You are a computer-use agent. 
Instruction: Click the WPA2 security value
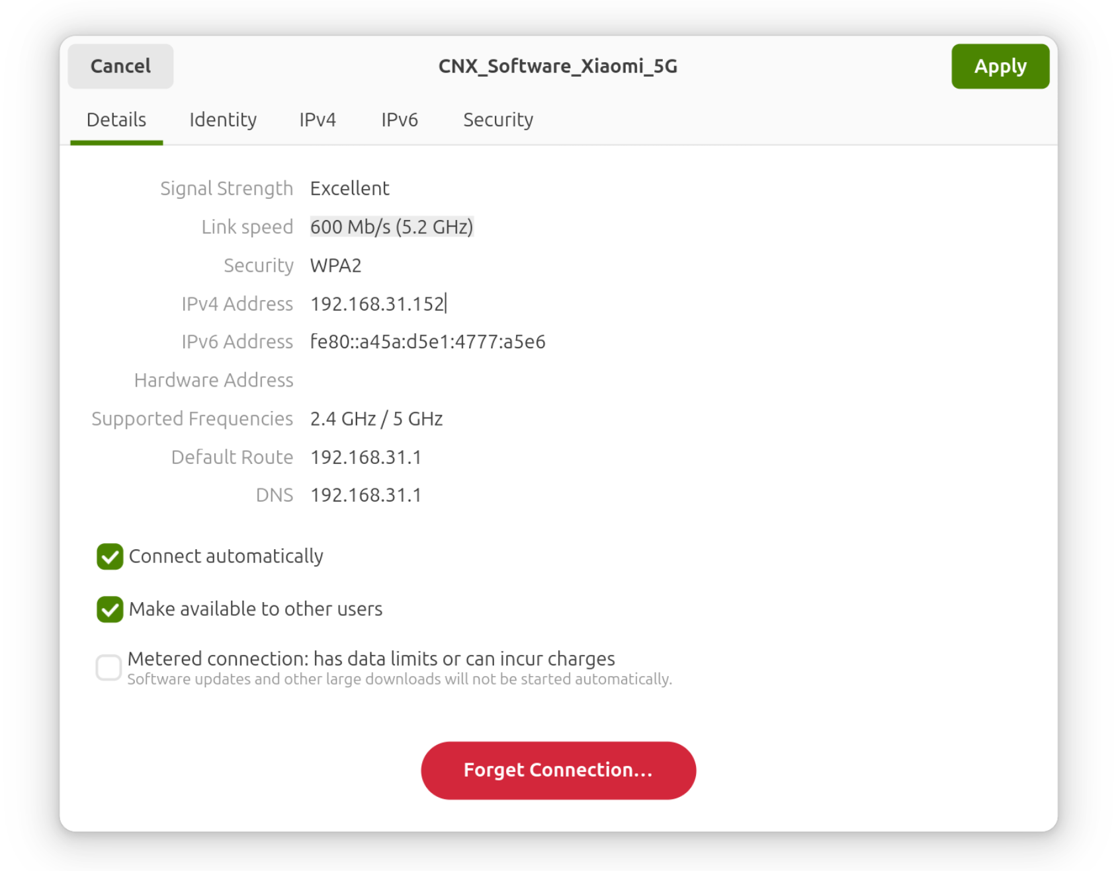[335, 266]
